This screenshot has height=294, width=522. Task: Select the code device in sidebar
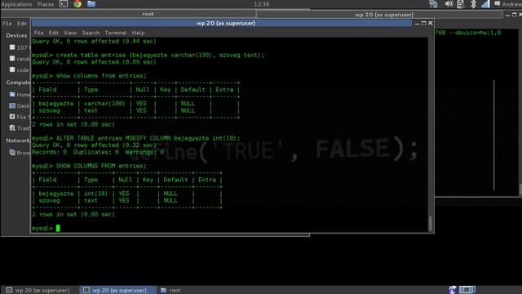20,70
